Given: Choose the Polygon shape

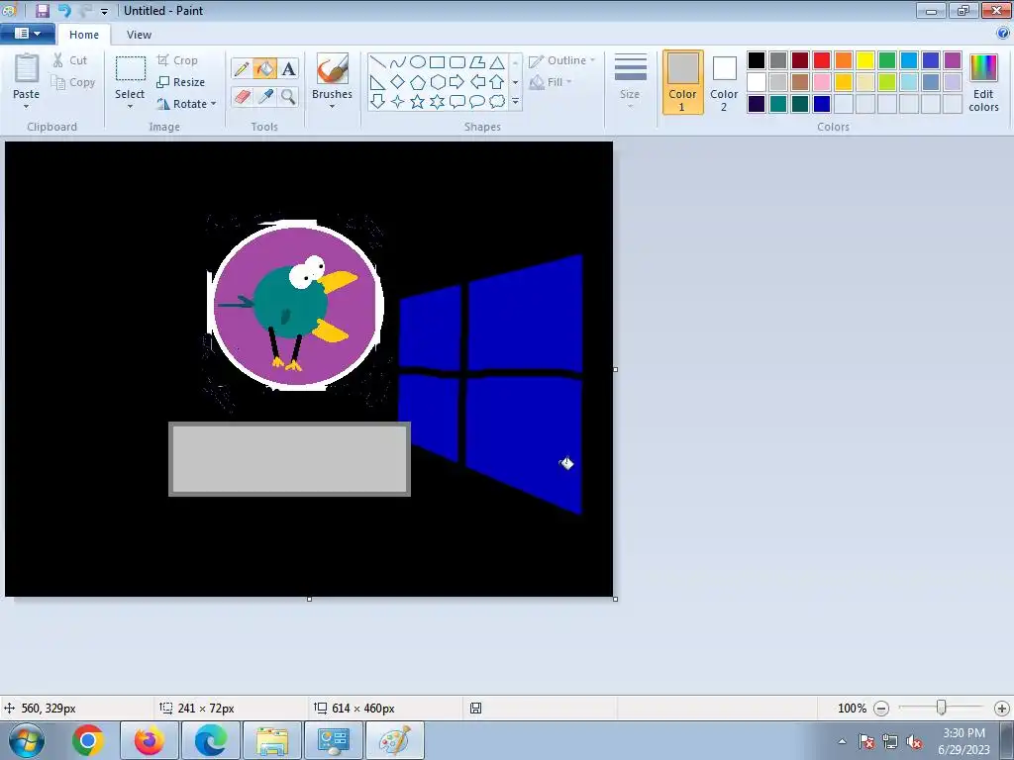Looking at the screenshot, I should pyautogui.click(x=477, y=62).
